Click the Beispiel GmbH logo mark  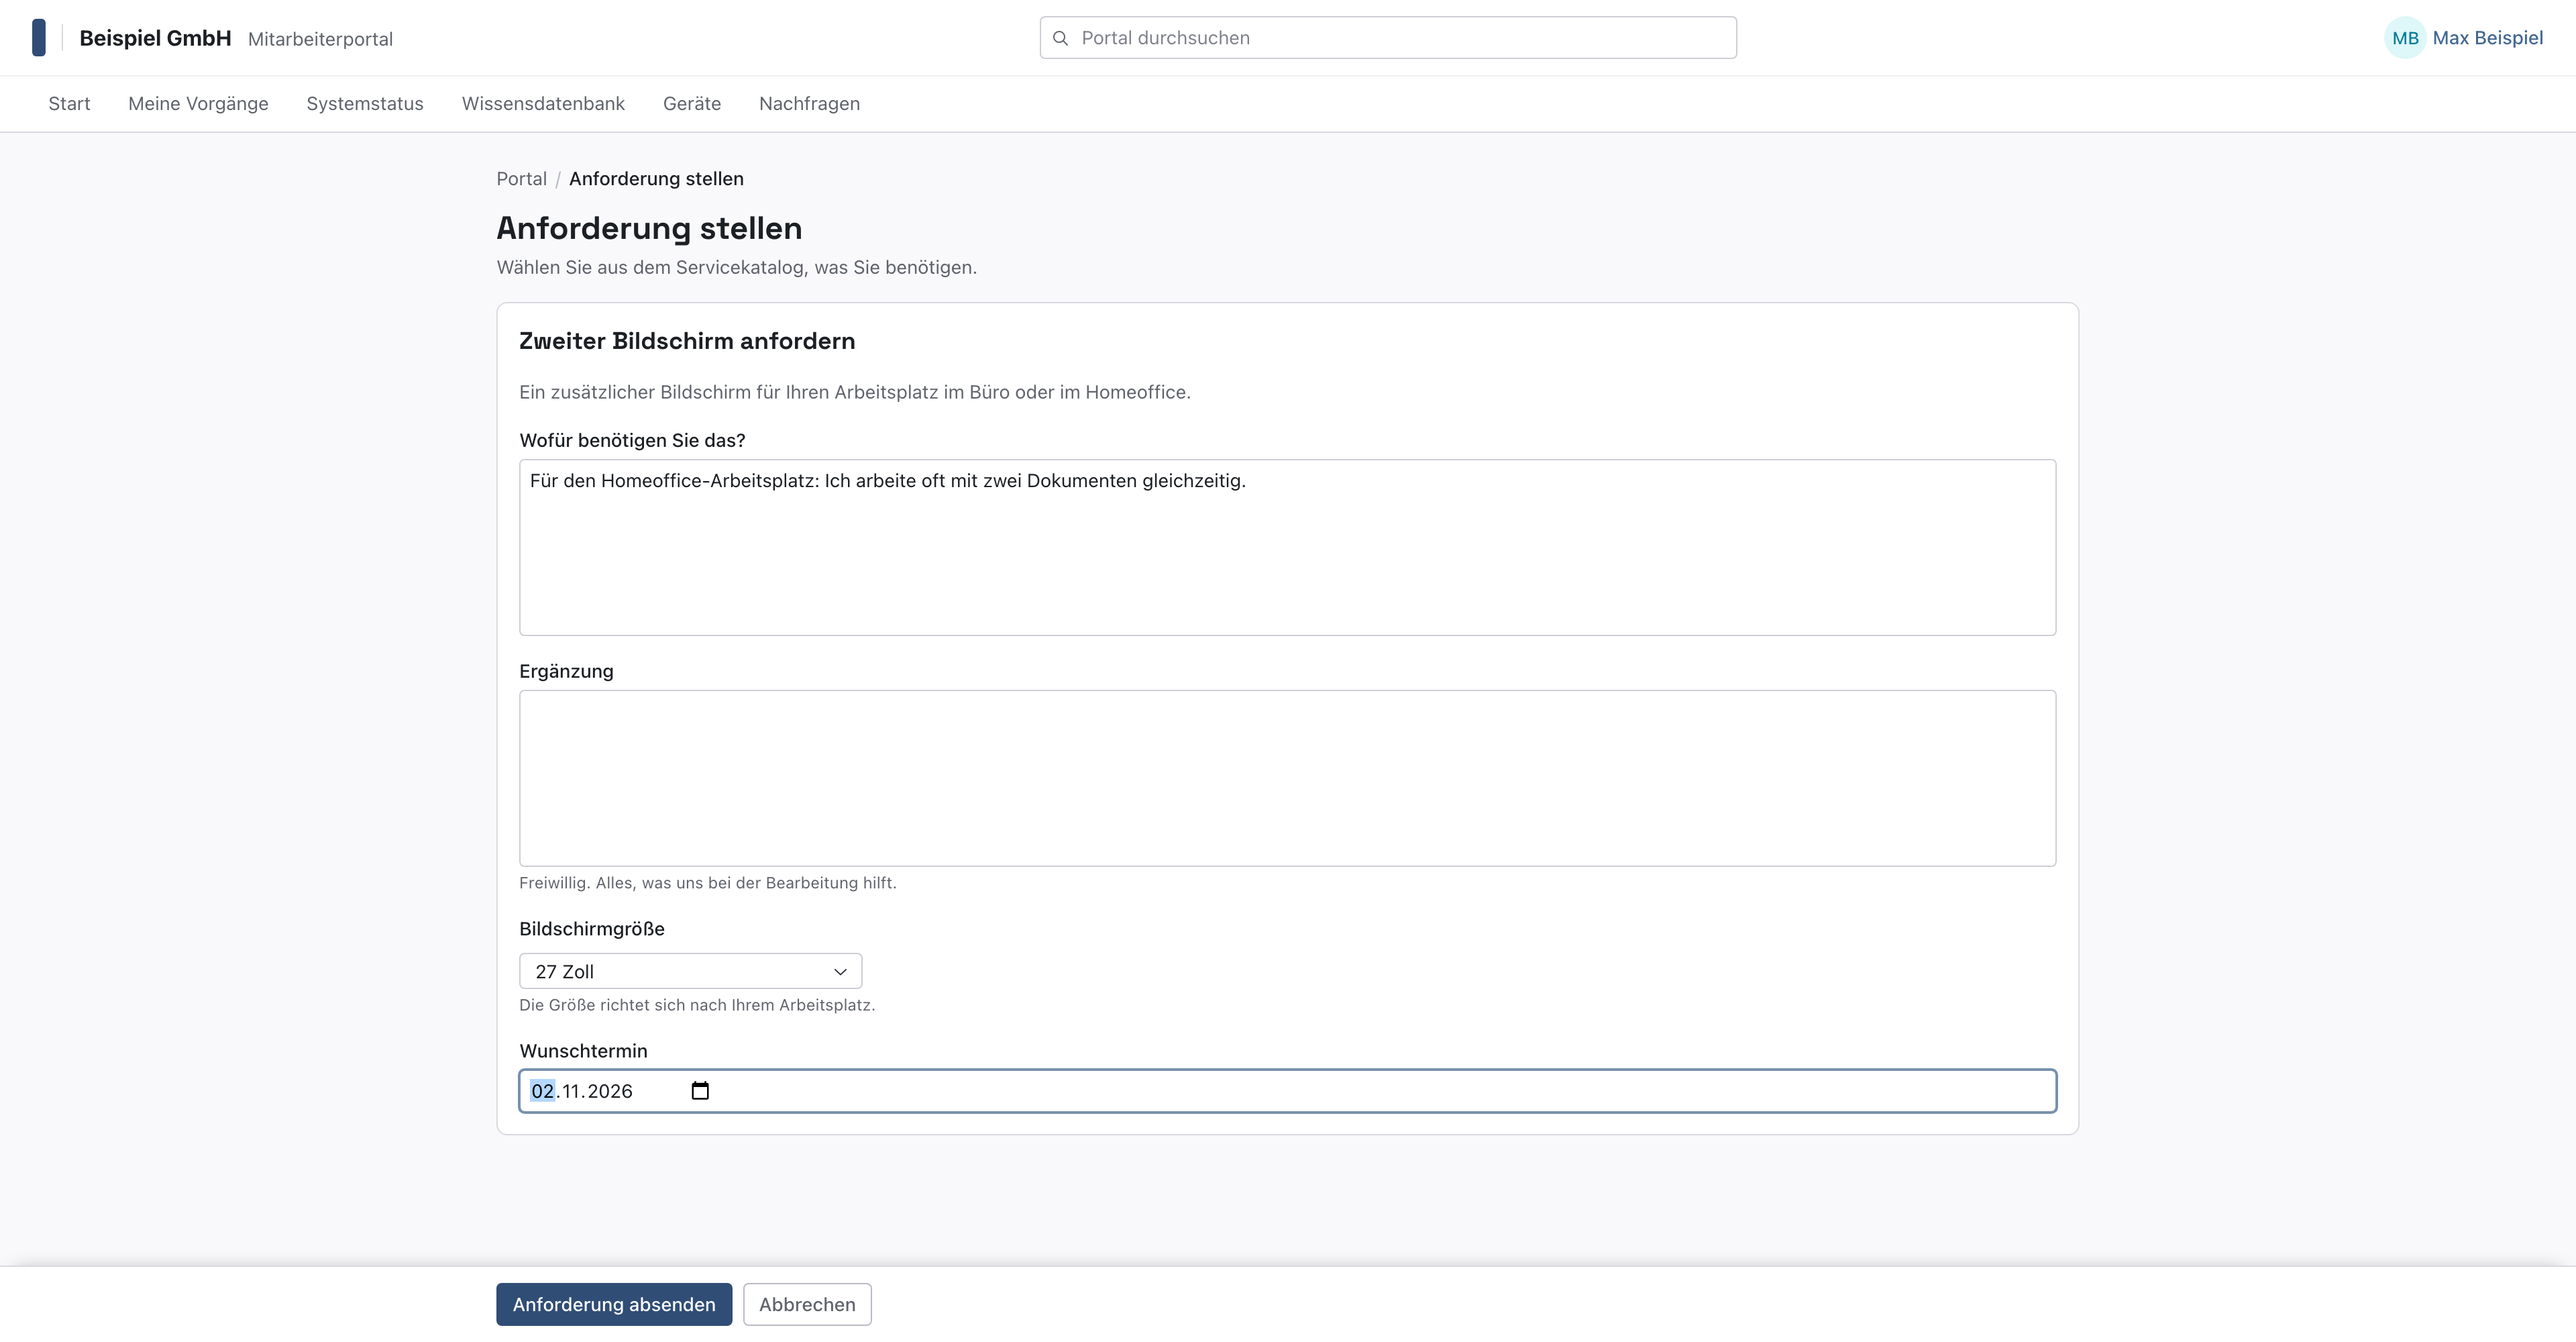tap(39, 38)
